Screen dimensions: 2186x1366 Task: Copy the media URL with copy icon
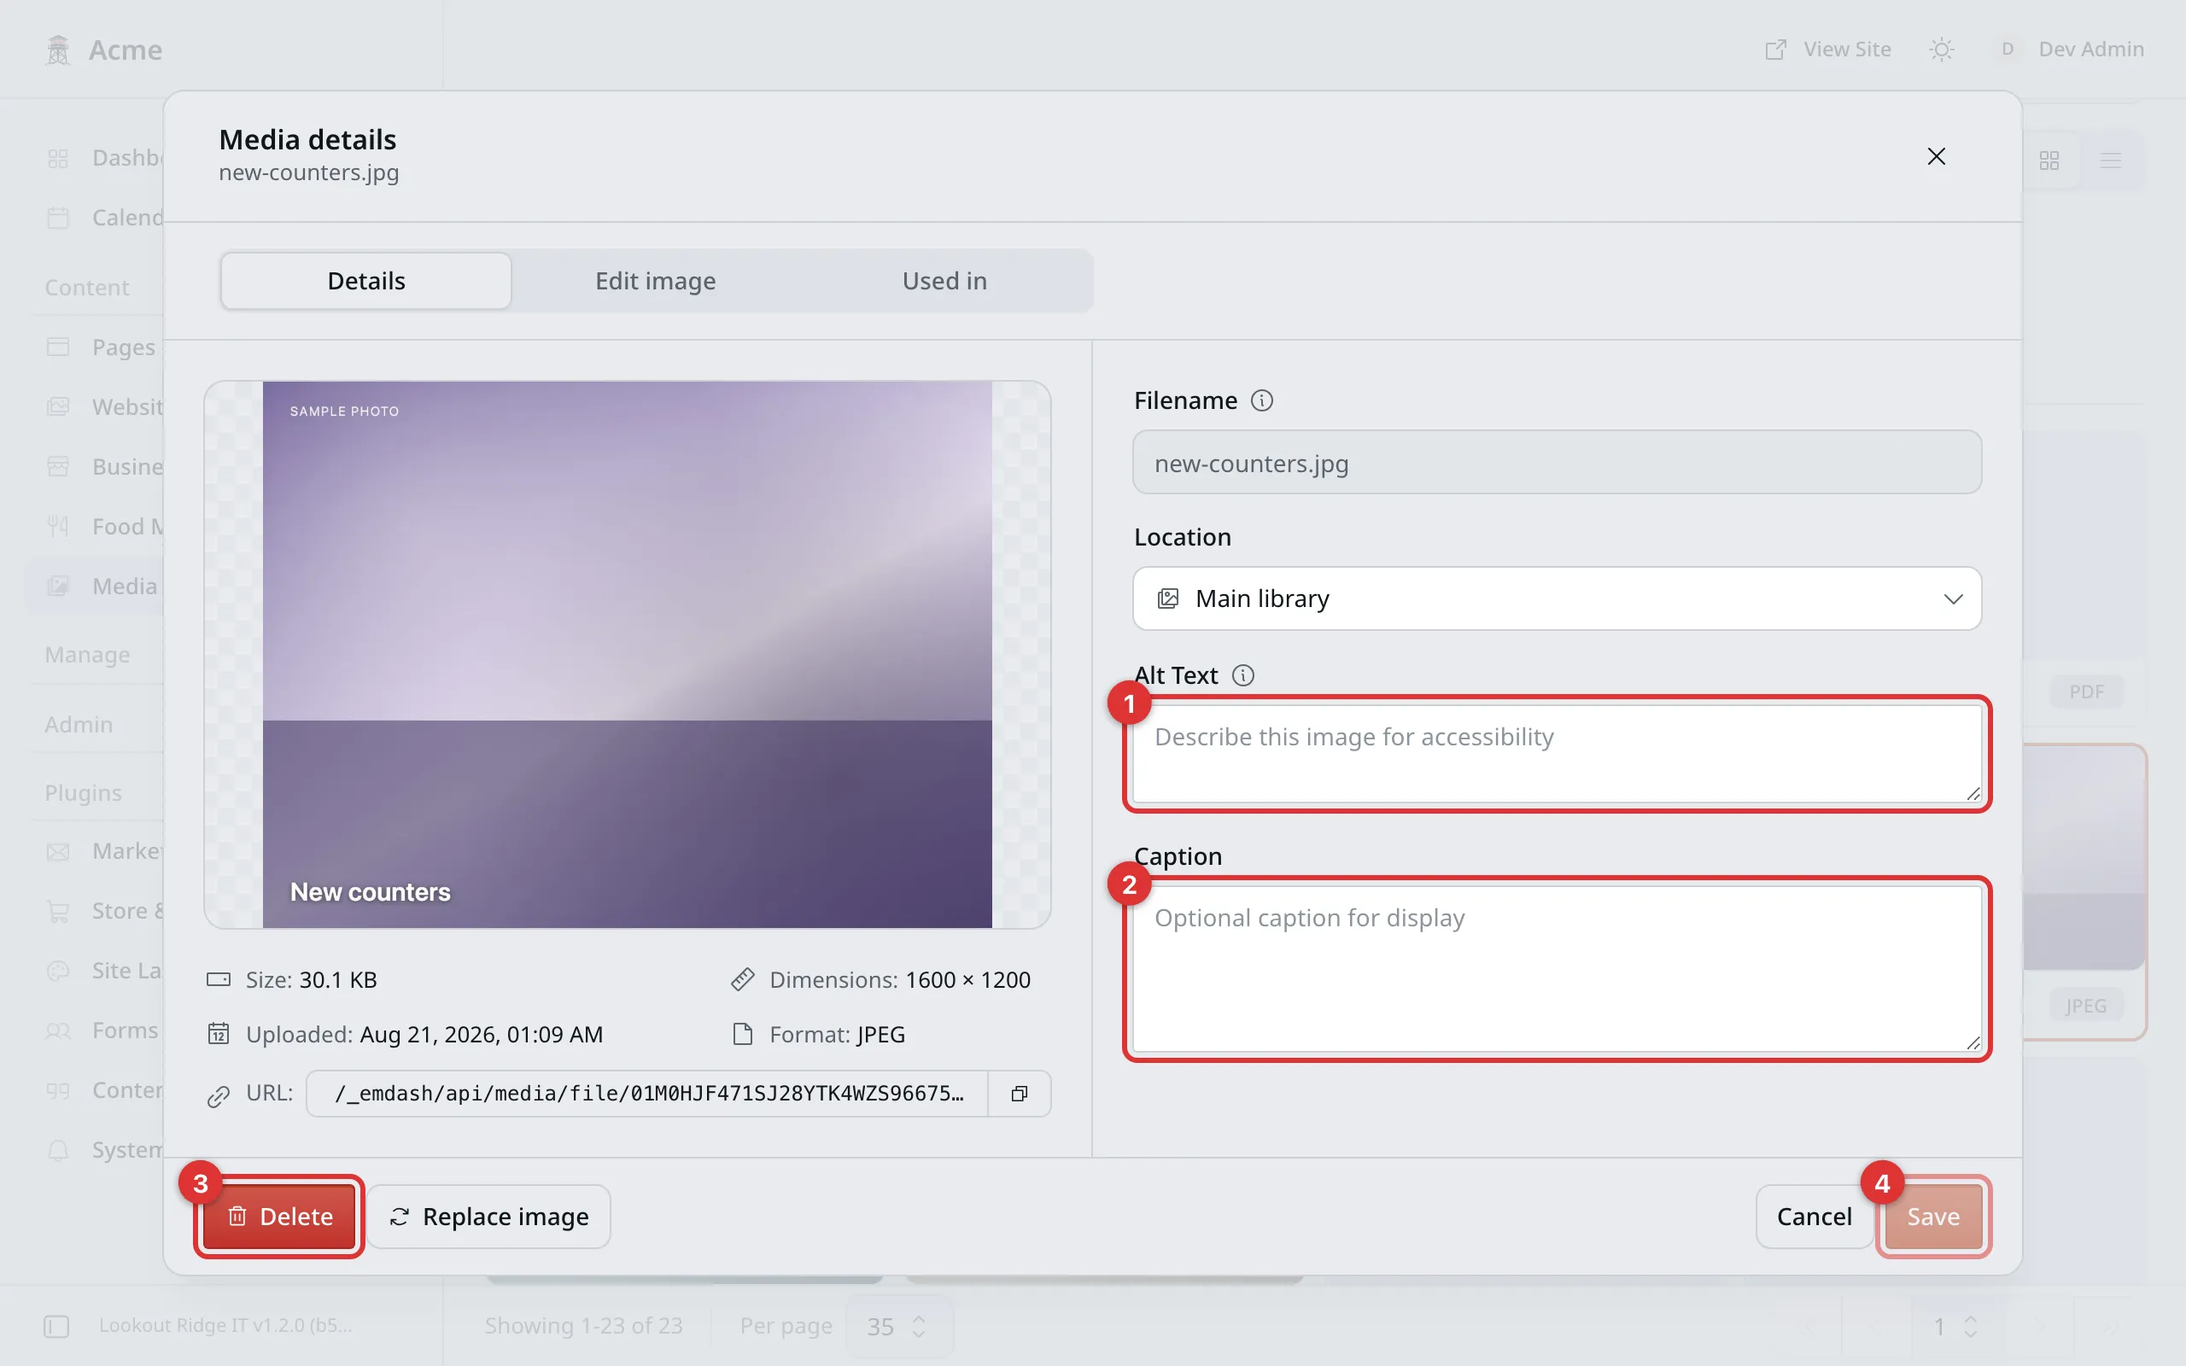(x=1019, y=1093)
